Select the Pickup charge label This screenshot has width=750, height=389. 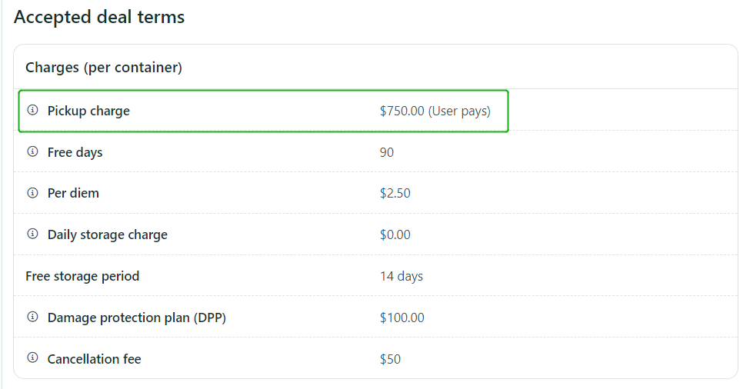(x=88, y=111)
